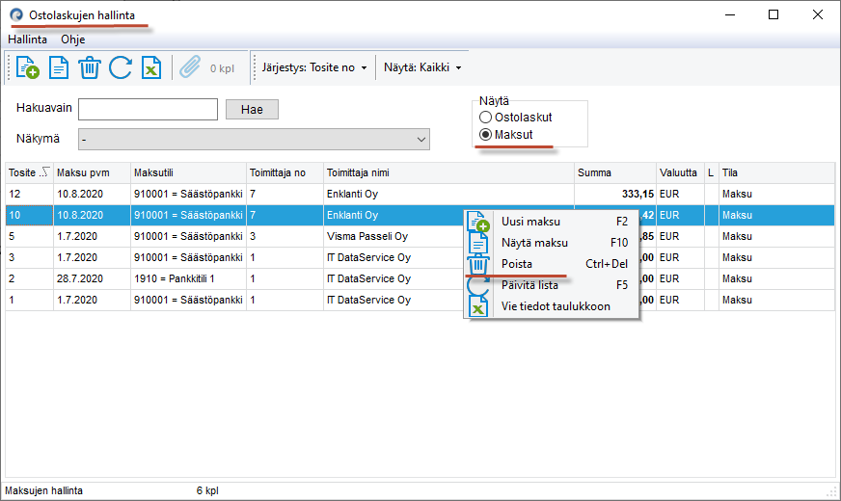Choose Uusi maksu from context menu
The image size is (841, 501).
tap(552, 222)
